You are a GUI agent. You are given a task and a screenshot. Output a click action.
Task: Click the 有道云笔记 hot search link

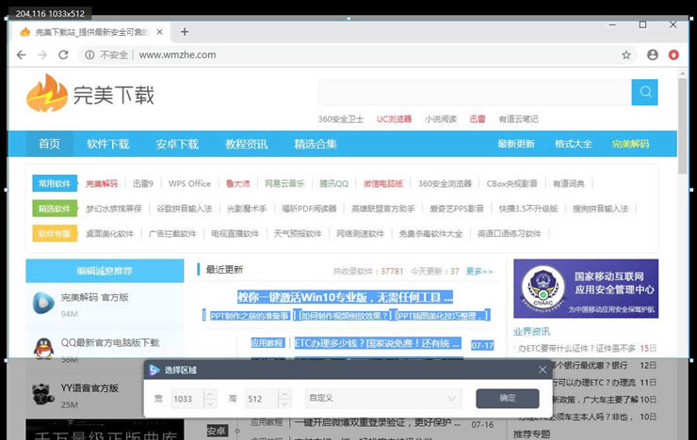click(x=518, y=118)
